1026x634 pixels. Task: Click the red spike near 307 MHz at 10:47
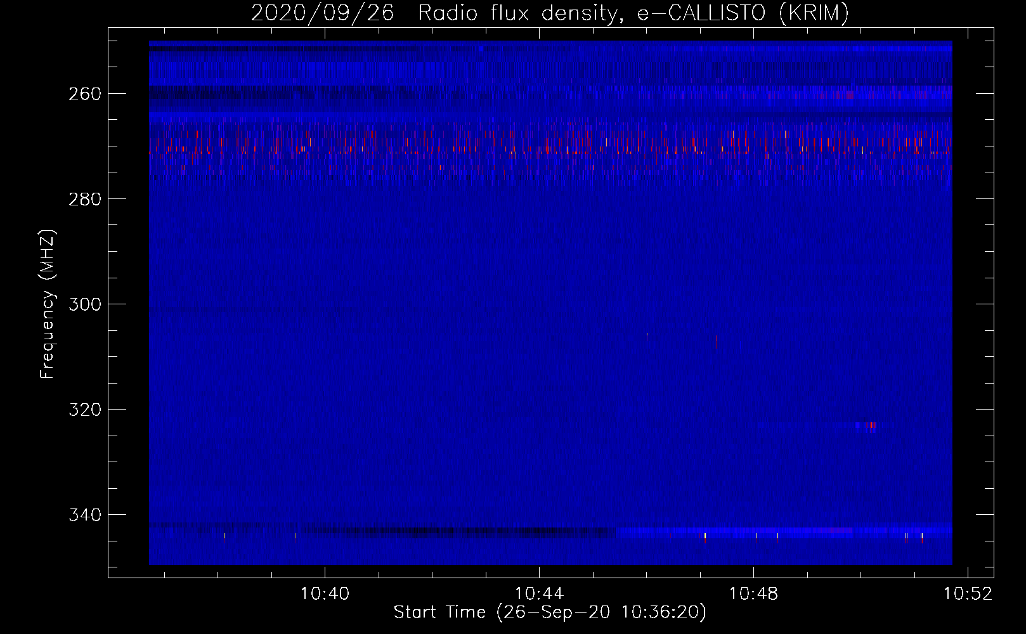point(717,342)
